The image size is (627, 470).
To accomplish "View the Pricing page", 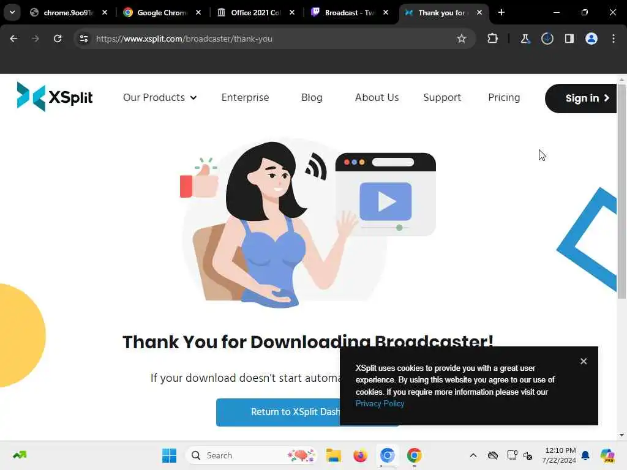I will 504,97.
